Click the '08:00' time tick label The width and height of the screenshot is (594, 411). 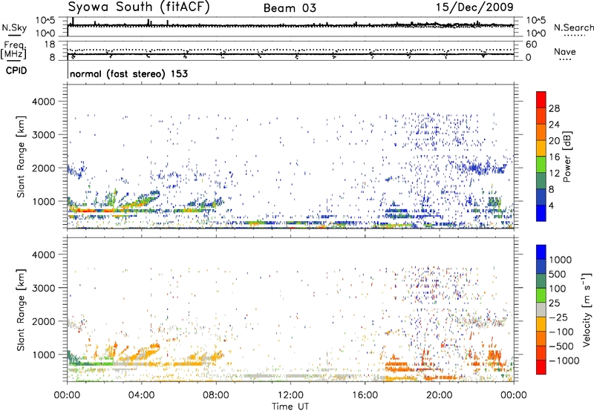point(216,395)
